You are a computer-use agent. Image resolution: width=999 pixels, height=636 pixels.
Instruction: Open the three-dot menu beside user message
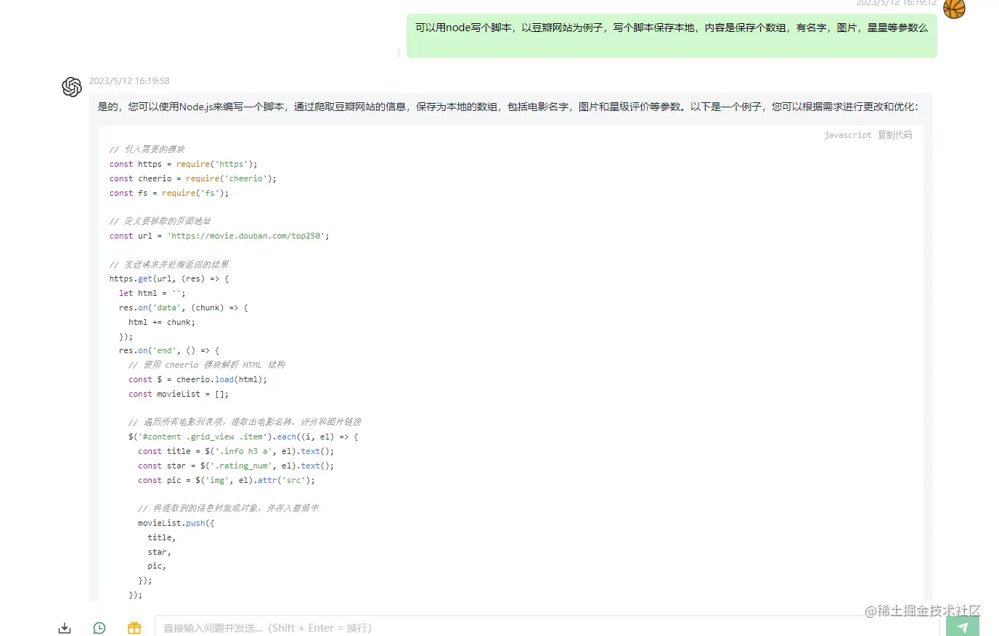399,53
